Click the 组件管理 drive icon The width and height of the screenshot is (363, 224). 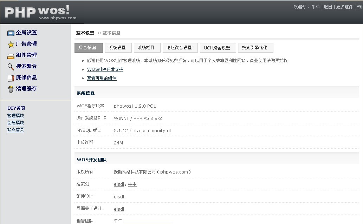(x=11, y=56)
